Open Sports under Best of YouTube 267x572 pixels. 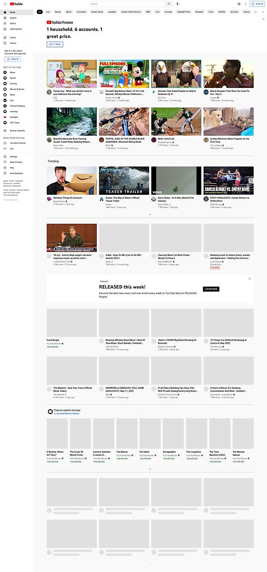pos(17,78)
